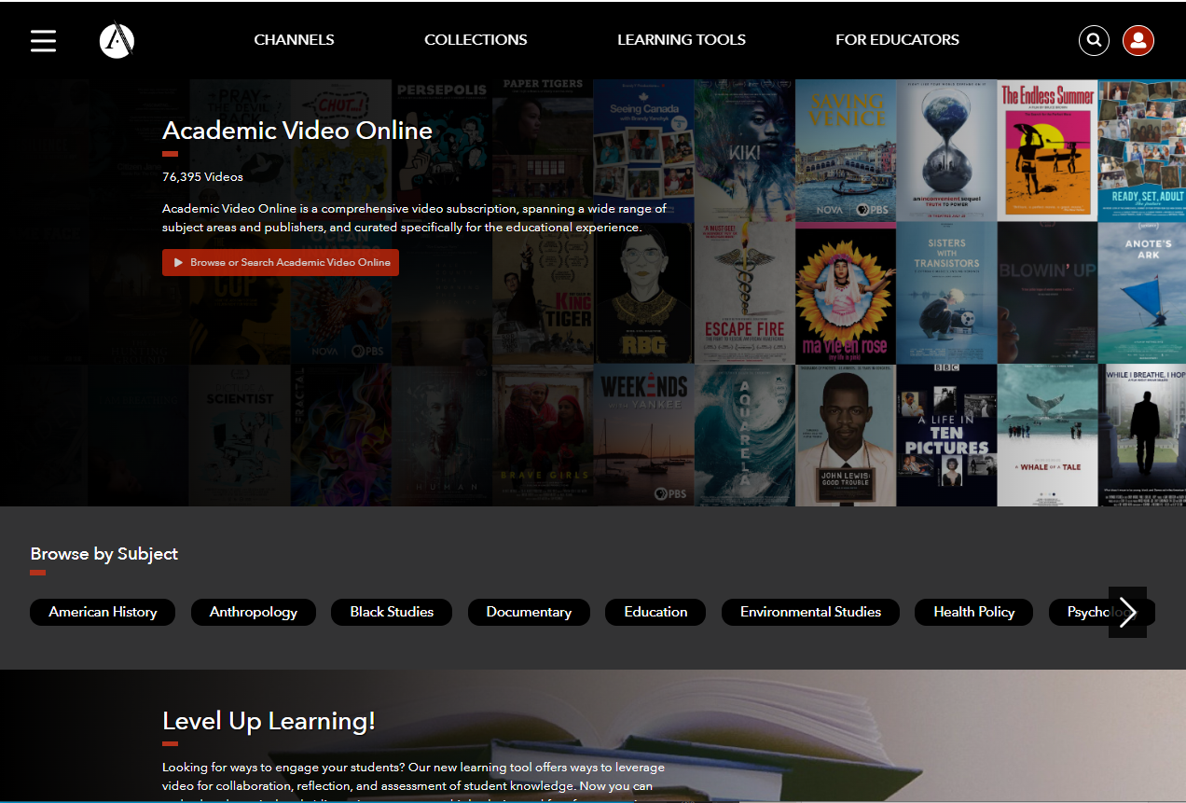Open search with magnifying glass icon
This screenshot has width=1186, height=803.
pyautogui.click(x=1094, y=40)
